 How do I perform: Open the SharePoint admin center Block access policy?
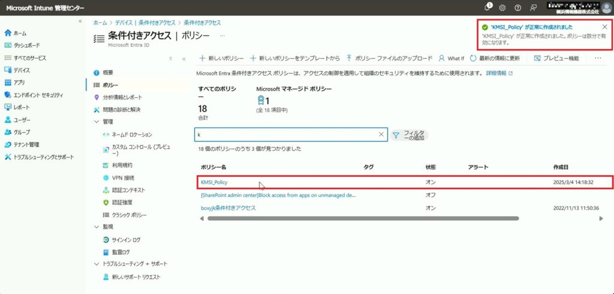(278, 195)
